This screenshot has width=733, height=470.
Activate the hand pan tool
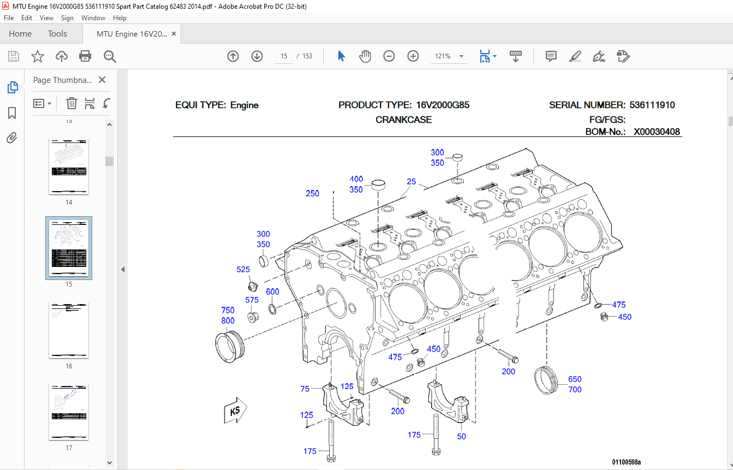[x=365, y=56]
